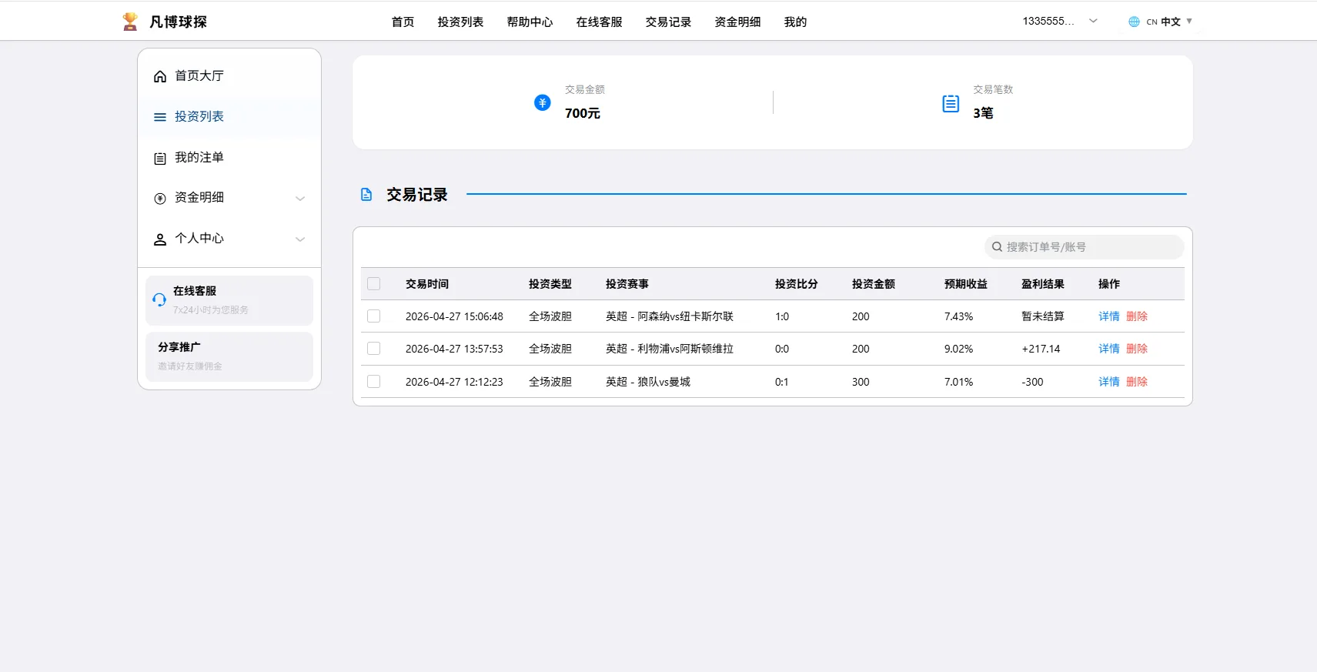Select 投资列表 in sidebar

[229, 117]
